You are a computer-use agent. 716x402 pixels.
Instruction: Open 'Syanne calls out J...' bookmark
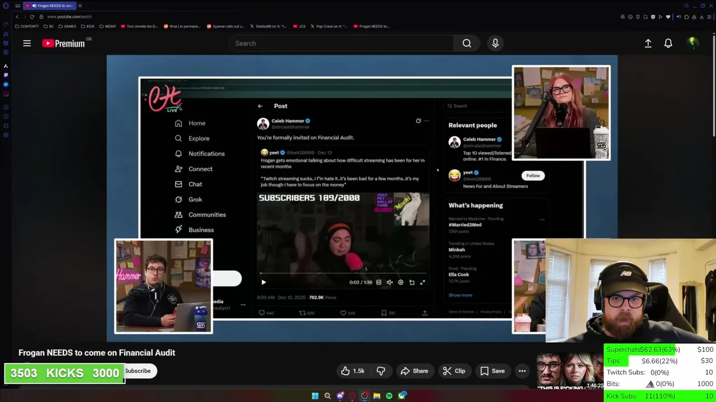click(225, 26)
